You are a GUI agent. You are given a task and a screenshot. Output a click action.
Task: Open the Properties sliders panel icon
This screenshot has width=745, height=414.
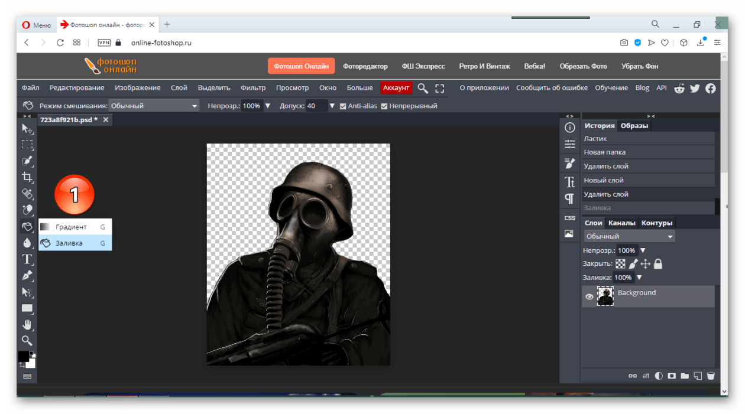click(x=569, y=144)
